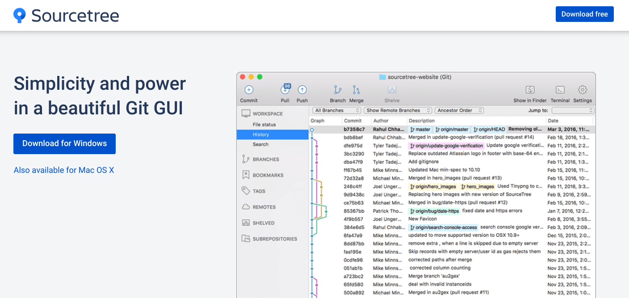Open the Ancestor Order dropdown
Screen dimensions: 629x306
pos(460,110)
